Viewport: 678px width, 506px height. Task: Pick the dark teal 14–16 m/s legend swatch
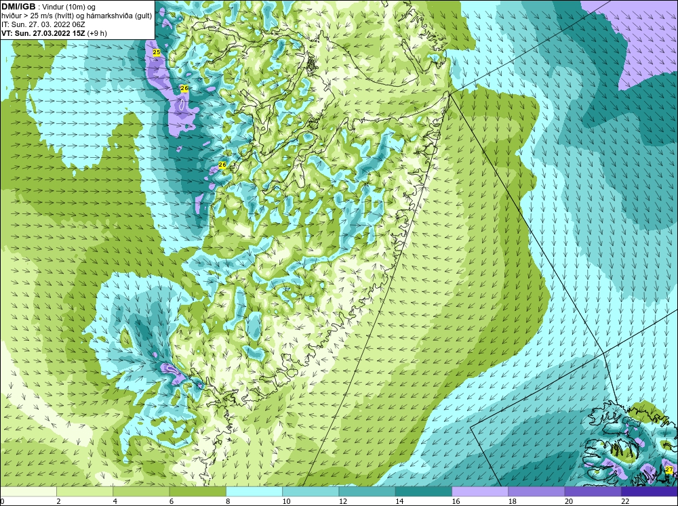point(424,491)
